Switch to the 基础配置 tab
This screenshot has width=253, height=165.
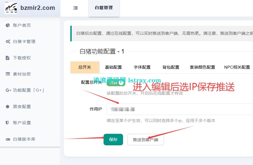pos(113,67)
